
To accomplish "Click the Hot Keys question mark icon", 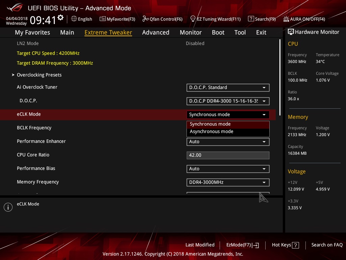I will point(295,245).
